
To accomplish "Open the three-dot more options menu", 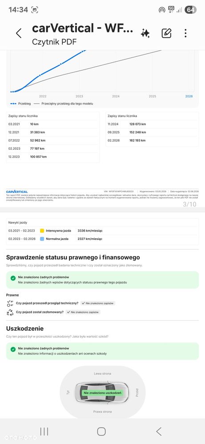I will [185, 33].
